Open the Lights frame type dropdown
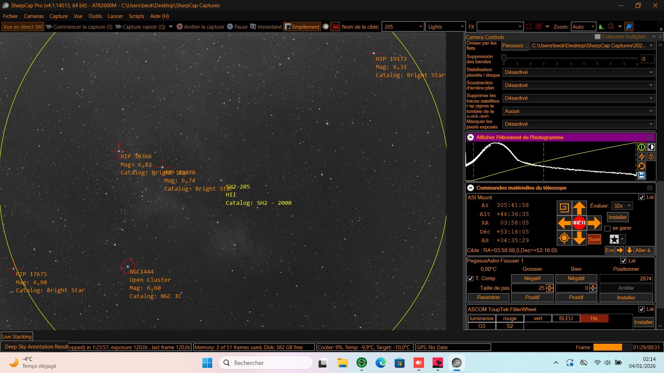This screenshot has width=664, height=373. 445,27
